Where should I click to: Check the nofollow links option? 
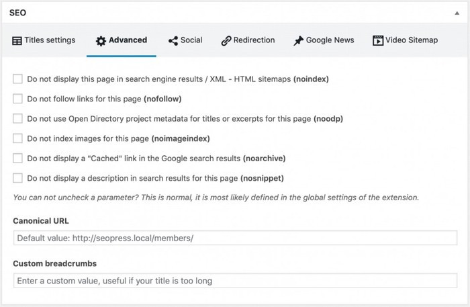pos(17,99)
